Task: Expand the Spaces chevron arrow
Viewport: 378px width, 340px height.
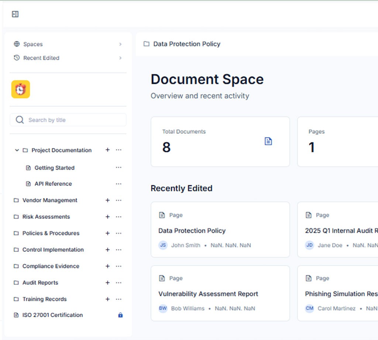Action: pos(120,44)
